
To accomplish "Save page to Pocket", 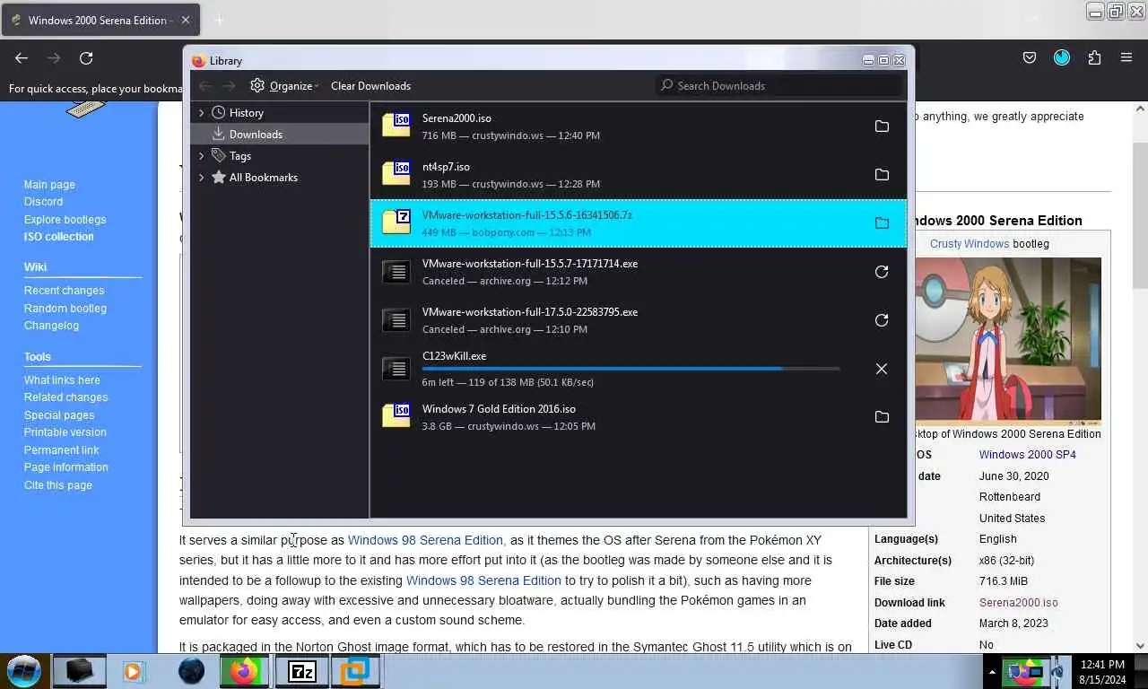I will 1030,58.
